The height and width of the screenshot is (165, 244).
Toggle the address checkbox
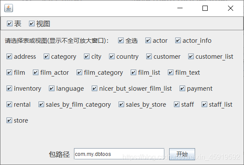(x=10, y=57)
